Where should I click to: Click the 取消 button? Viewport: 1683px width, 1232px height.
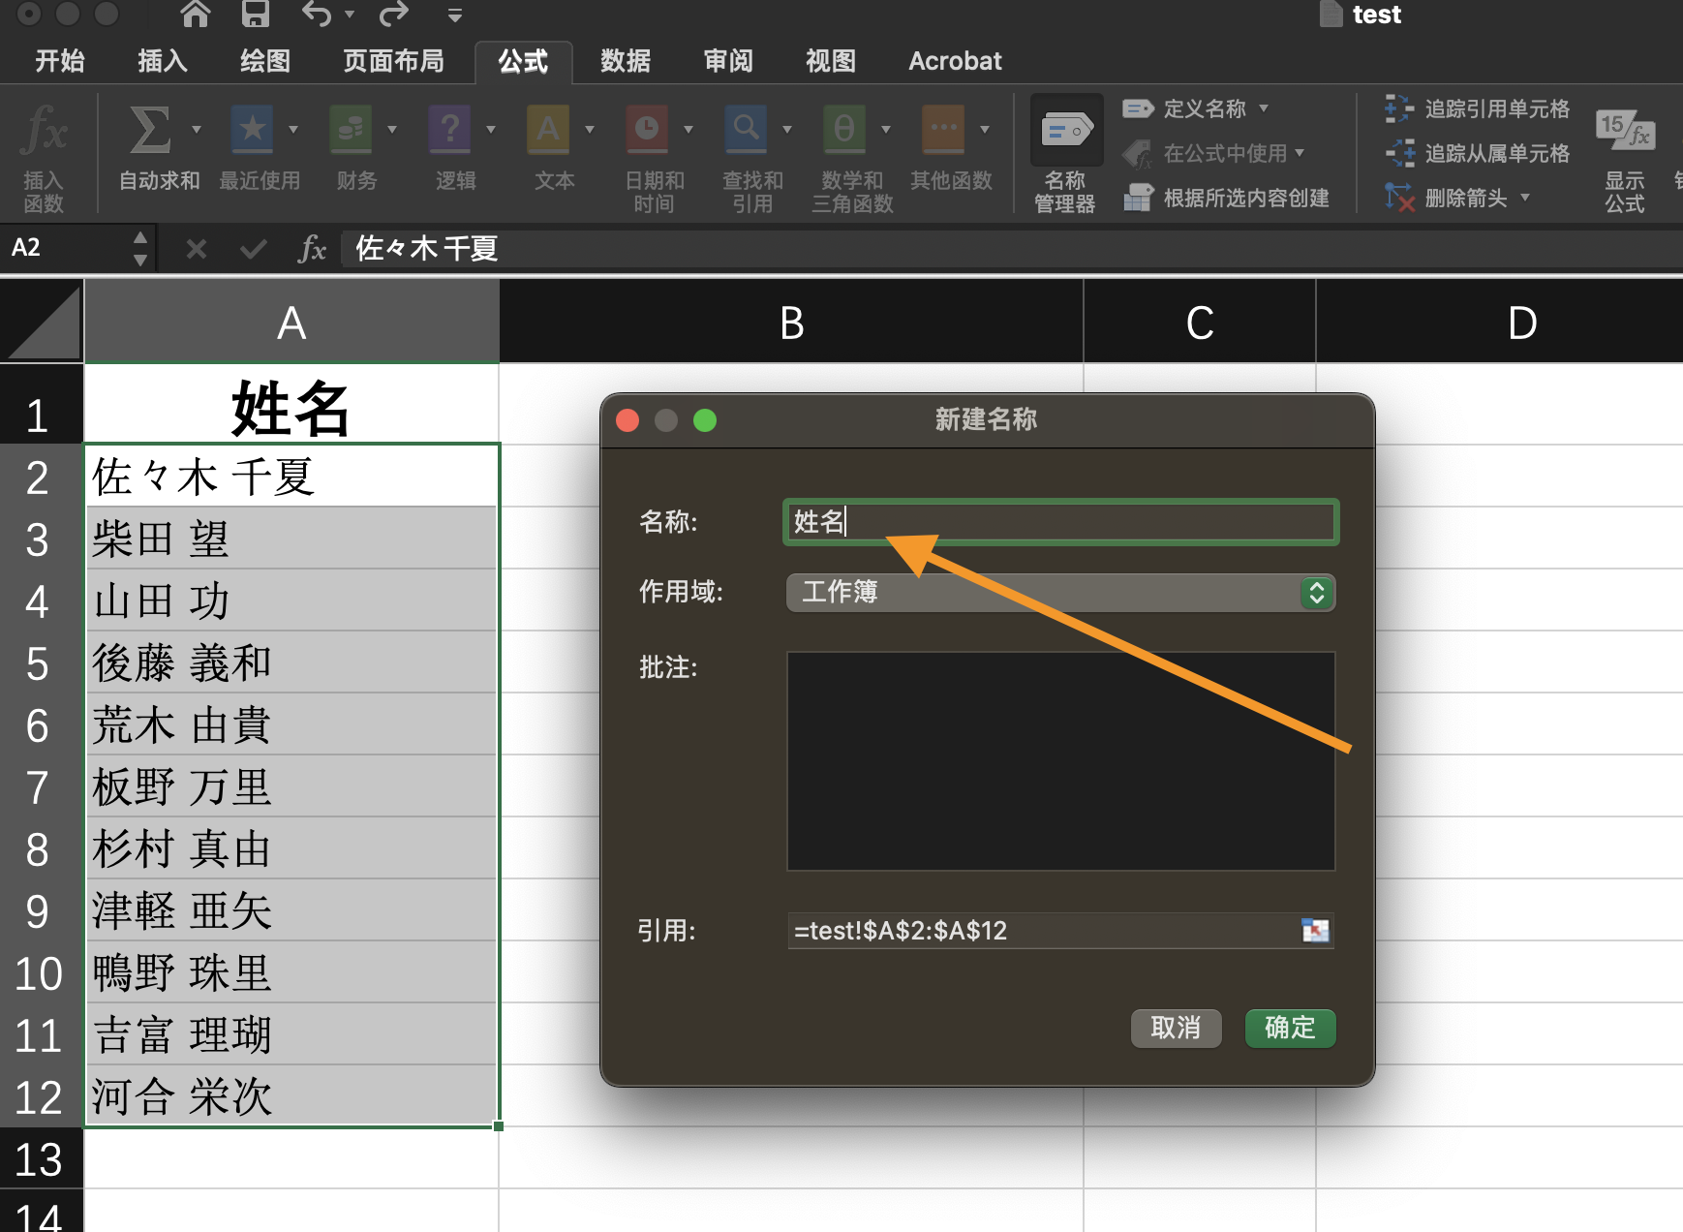pos(1176,1029)
